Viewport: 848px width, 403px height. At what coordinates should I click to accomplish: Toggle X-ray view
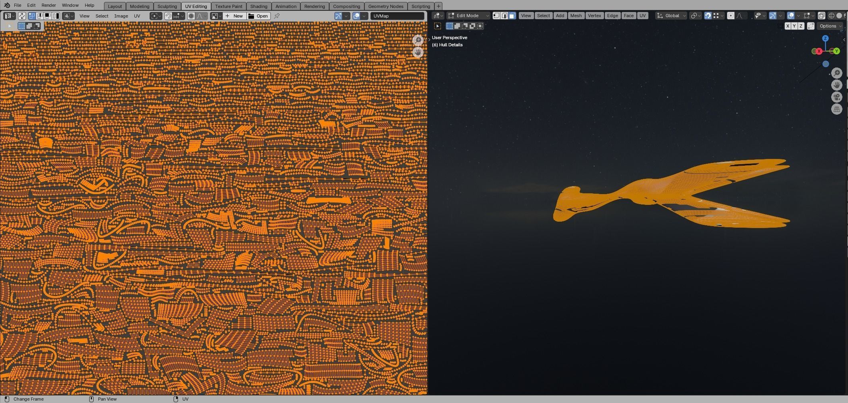point(821,16)
